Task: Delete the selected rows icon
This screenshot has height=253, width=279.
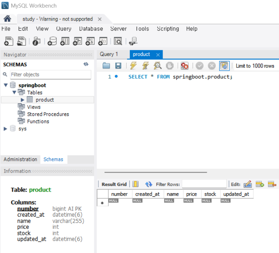Action: click(272, 184)
